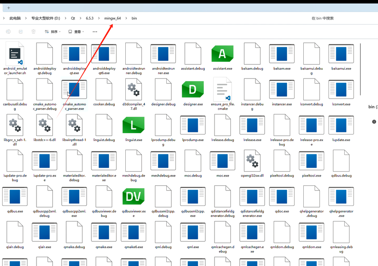
Task: Select the pixeltool.exe application icon
Action: tap(312, 161)
